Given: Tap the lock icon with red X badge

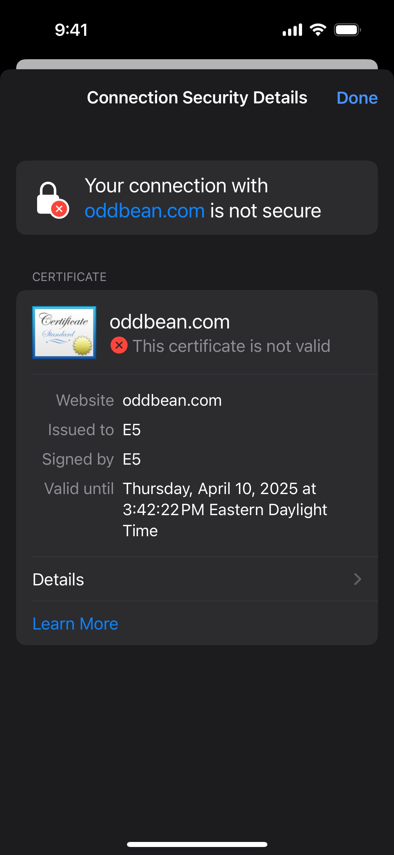Looking at the screenshot, I should 52,200.
